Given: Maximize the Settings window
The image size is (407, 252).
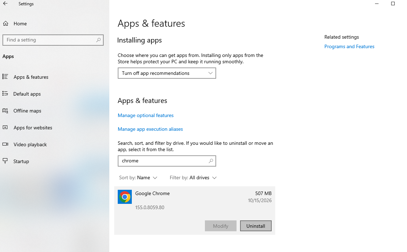Looking at the screenshot, I should tap(393, 4).
